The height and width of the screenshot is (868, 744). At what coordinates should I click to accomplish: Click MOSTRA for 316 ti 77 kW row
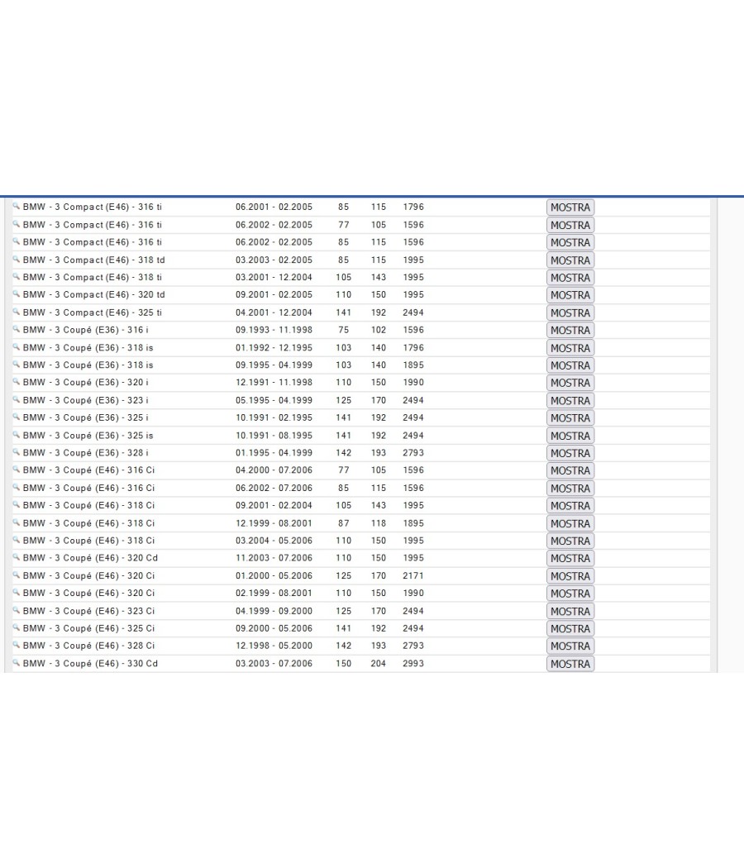(570, 225)
